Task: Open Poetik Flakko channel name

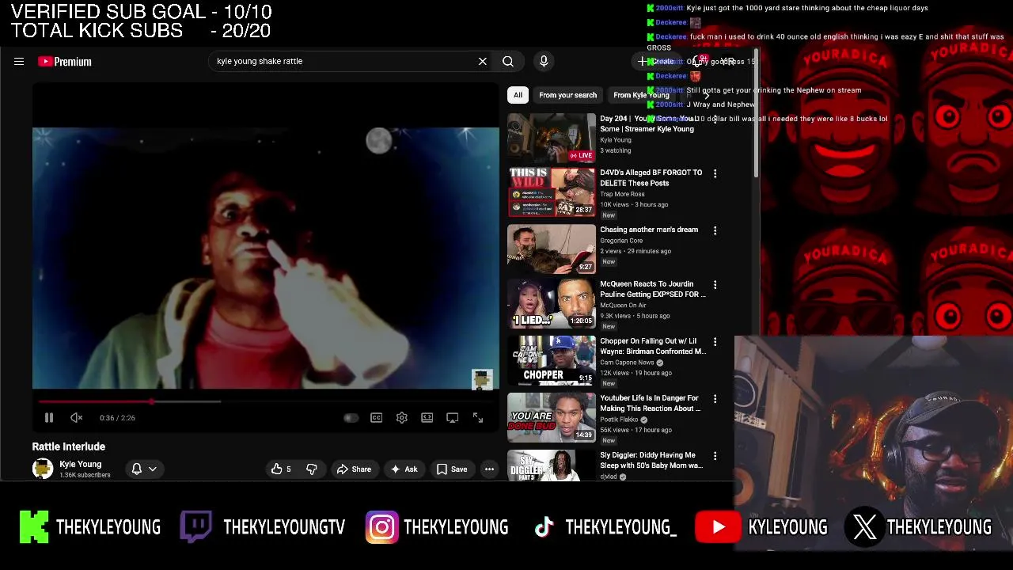Action: click(x=619, y=420)
